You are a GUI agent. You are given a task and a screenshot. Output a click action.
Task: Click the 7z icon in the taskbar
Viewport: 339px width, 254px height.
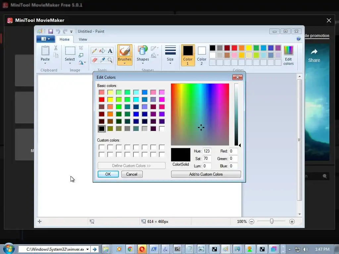[x=177, y=249]
